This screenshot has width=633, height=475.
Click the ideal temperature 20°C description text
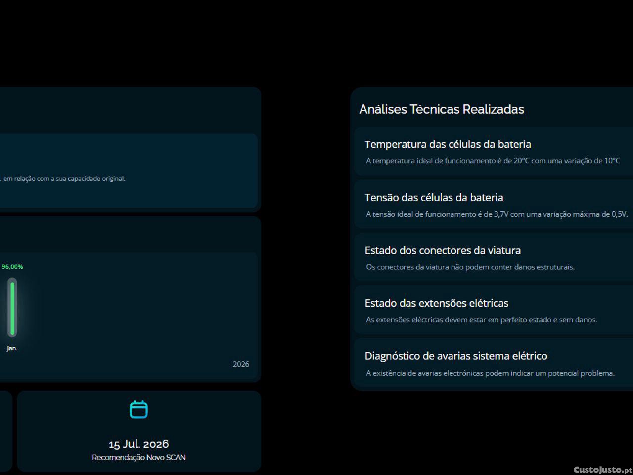click(x=493, y=161)
